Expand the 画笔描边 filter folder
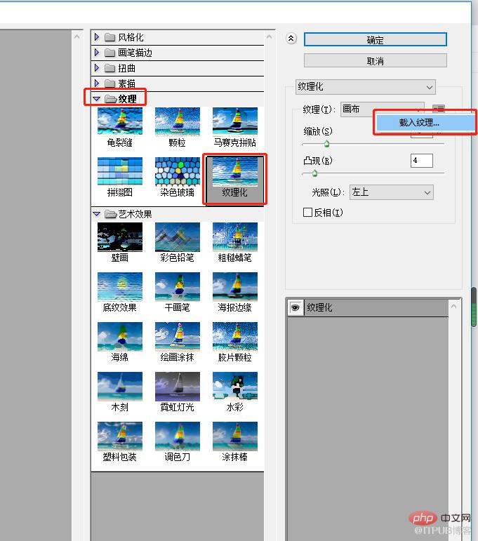Screen dimensions: 478x541 97,53
